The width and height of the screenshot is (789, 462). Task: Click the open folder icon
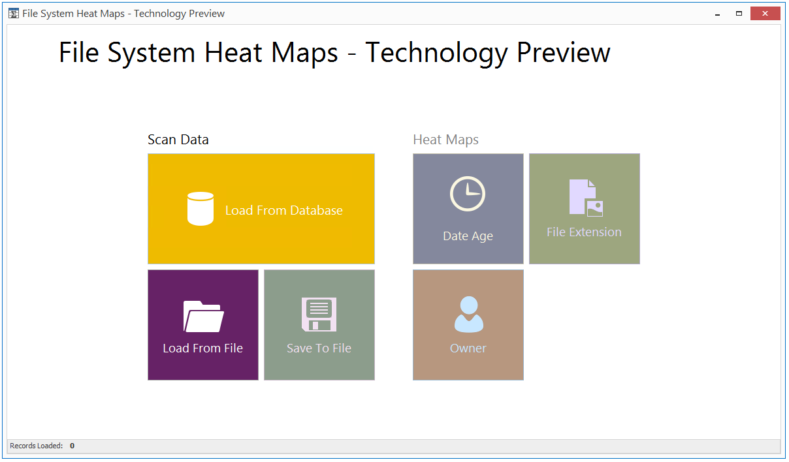pos(203,316)
